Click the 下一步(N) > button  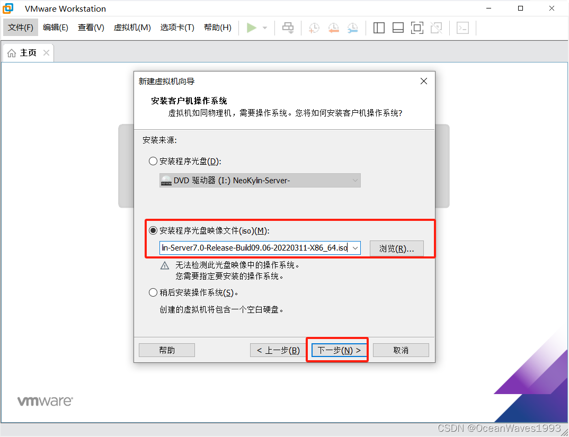coord(339,350)
